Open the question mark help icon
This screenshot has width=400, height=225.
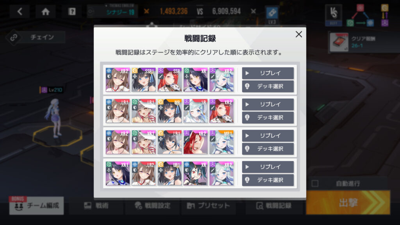72,11
